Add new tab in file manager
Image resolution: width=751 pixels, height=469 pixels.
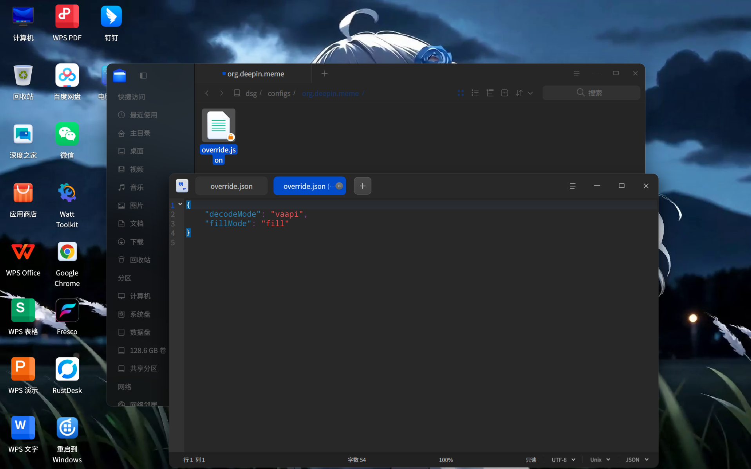pos(324,74)
